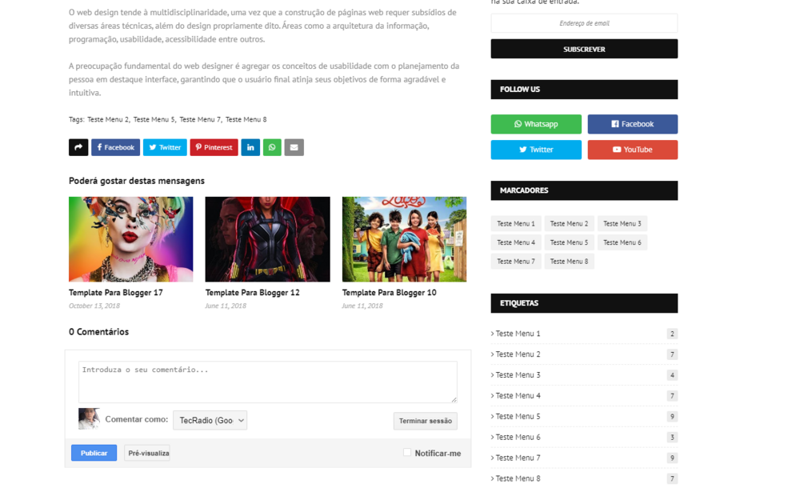Follow on Facebook in sidebar
The image size is (804, 500).
632,124
